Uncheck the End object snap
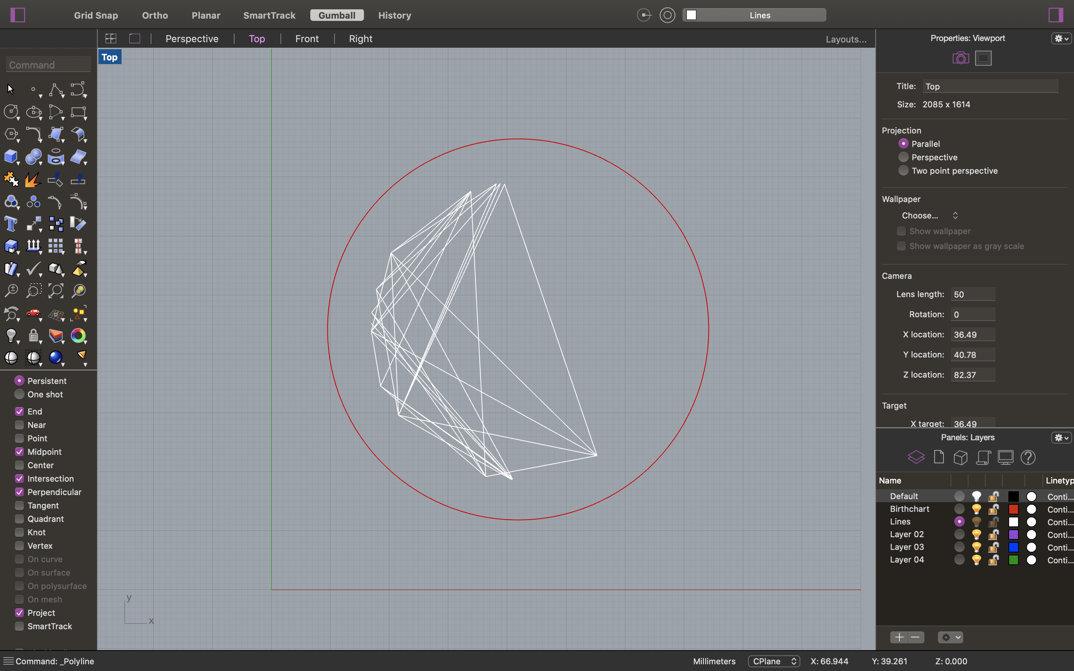The width and height of the screenshot is (1074, 671). point(19,412)
